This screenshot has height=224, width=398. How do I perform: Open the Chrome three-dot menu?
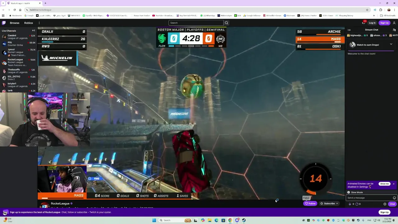(x=395, y=10)
